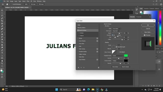Enable the Contour checkbox
This screenshot has height=92, width=163.
pyautogui.click(x=79, y=33)
